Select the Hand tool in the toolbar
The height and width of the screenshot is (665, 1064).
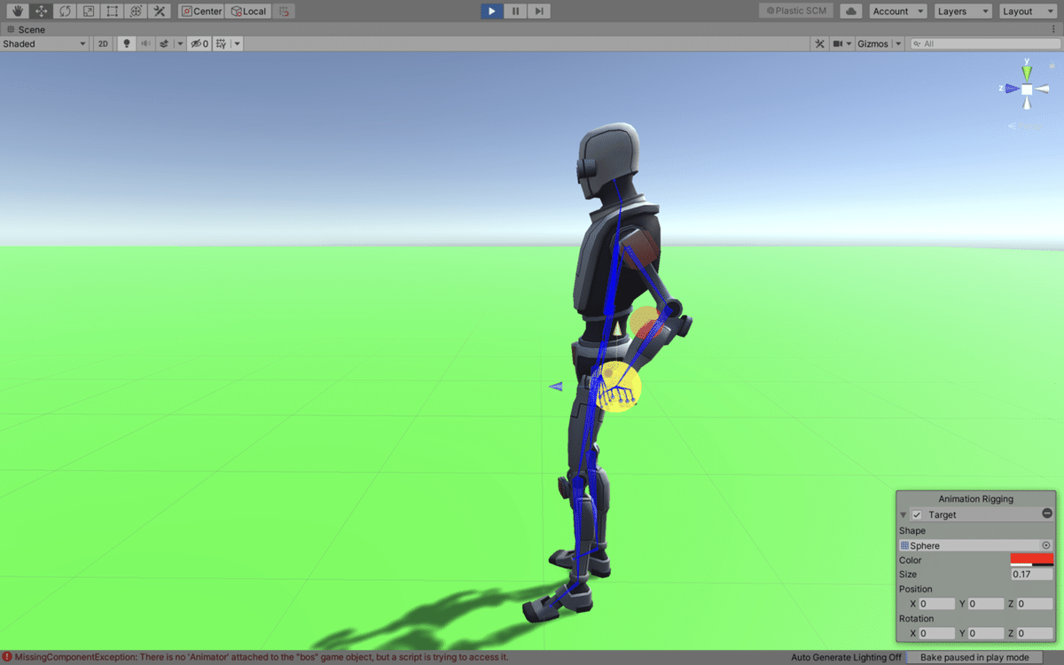pyautogui.click(x=18, y=11)
